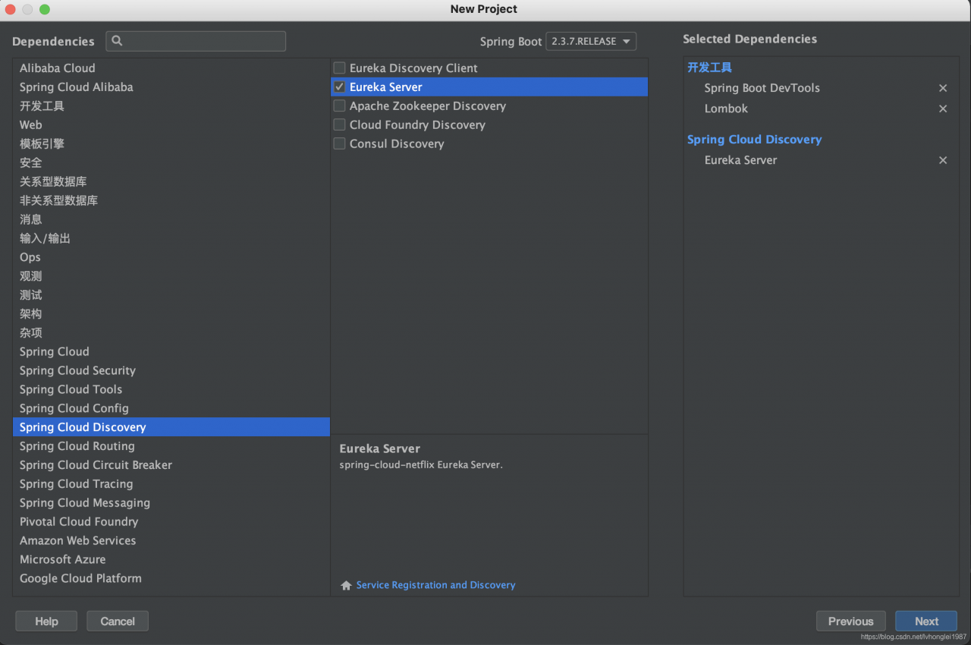The width and height of the screenshot is (971, 645).
Task: Click the Cancel button
Action: point(118,621)
